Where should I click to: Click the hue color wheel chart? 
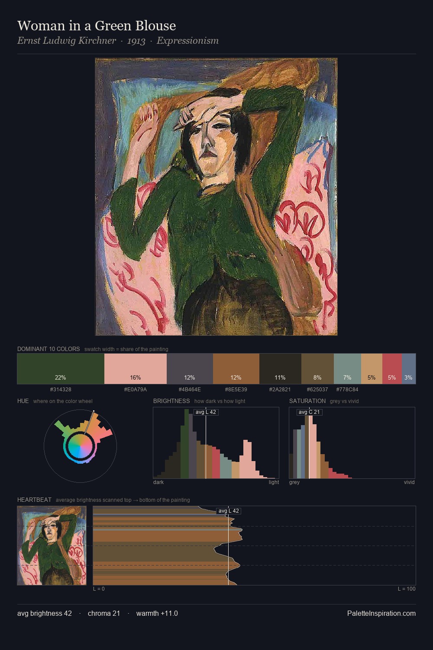pyautogui.click(x=80, y=445)
